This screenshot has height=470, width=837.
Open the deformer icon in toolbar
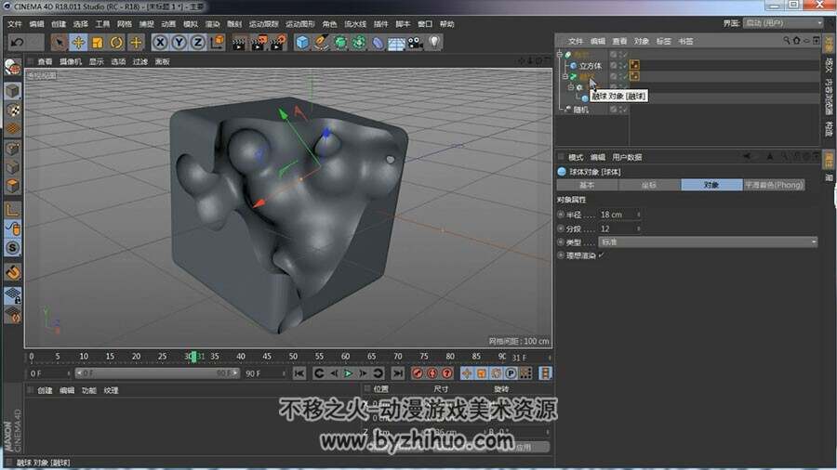(x=378, y=42)
